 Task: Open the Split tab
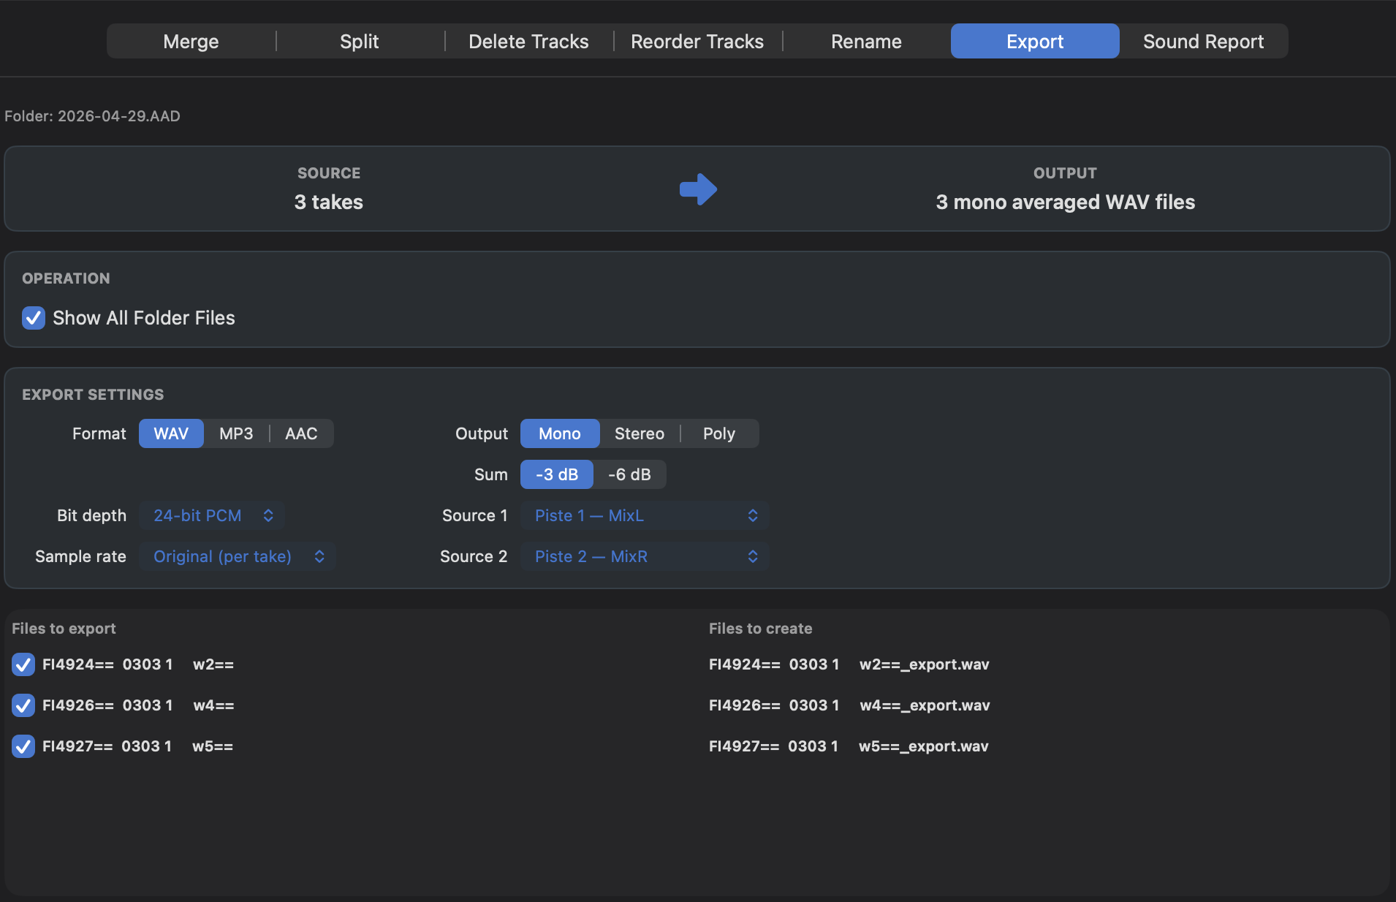(360, 42)
